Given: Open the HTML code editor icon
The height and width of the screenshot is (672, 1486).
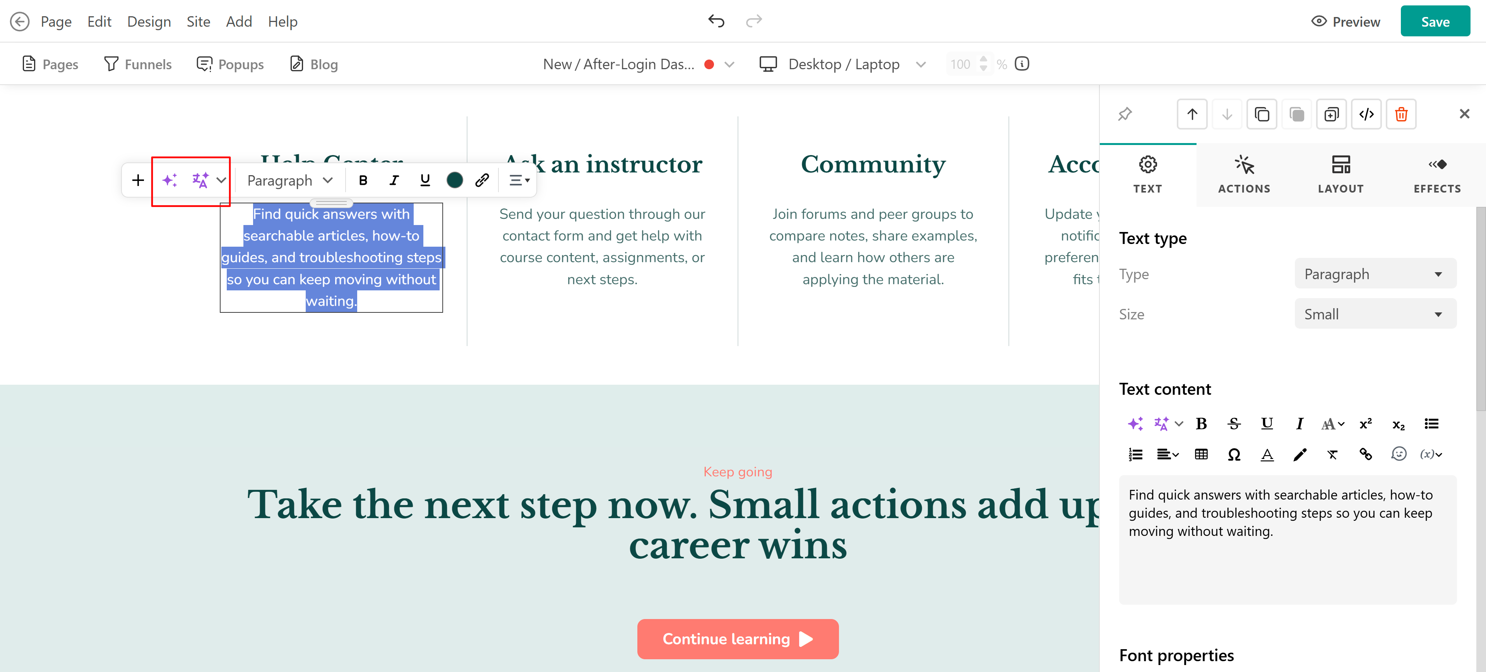Looking at the screenshot, I should tap(1366, 114).
